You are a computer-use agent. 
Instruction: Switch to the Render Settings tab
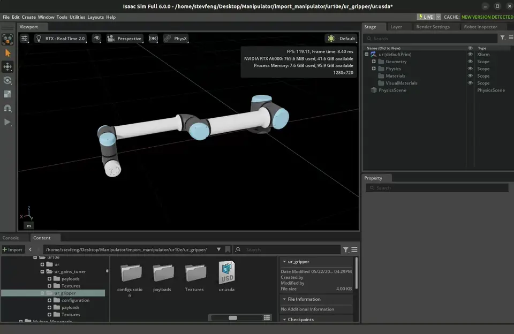(433, 27)
